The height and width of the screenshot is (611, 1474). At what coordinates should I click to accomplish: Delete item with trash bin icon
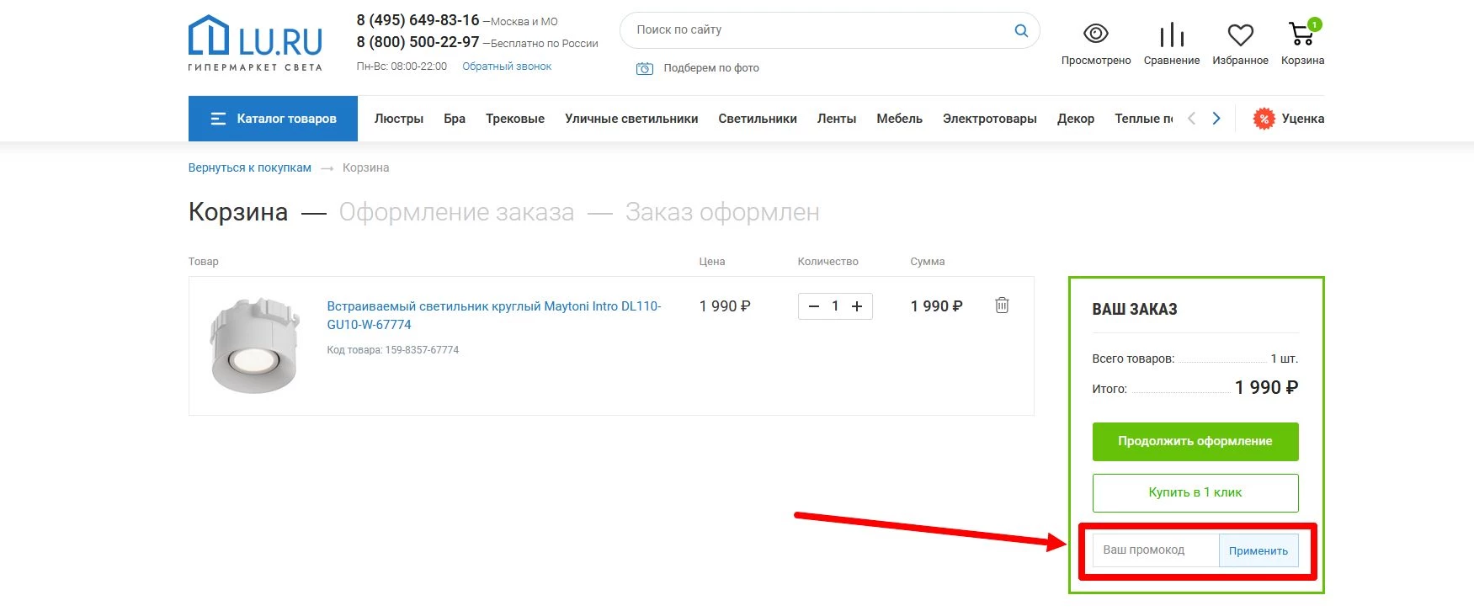pyautogui.click(x=1002, y=305)
